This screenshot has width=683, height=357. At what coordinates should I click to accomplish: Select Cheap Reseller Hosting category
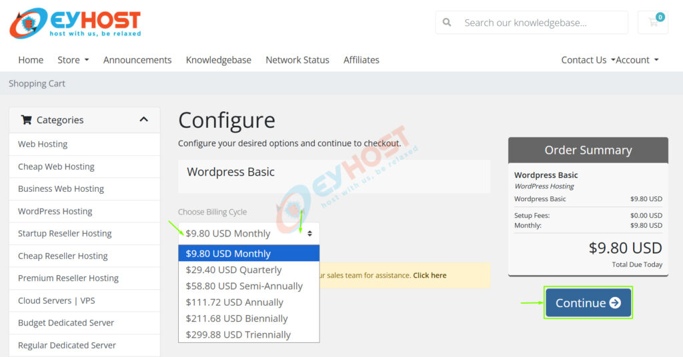[85, 256]
